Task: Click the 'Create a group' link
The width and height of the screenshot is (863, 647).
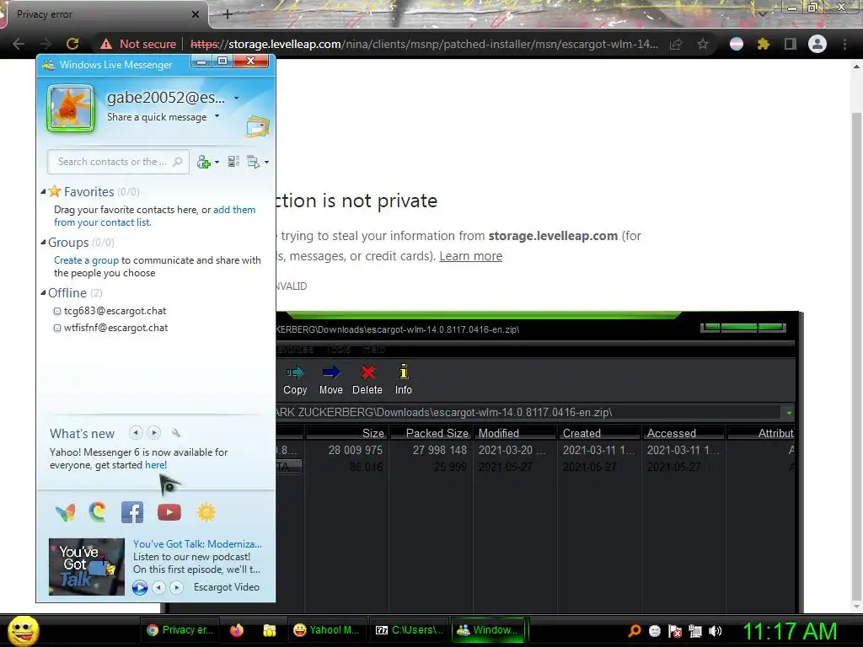Action: click(87, 260)
